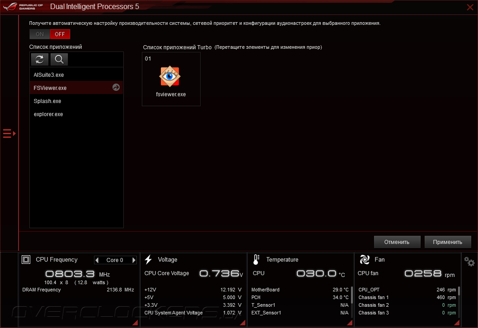
Task: Click the T_Sensor1 row
Action: (300, 305)
